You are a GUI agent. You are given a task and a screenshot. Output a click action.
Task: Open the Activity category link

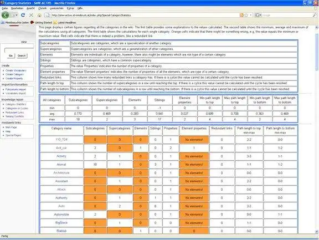pyautogui.click(x=61, y=156)
